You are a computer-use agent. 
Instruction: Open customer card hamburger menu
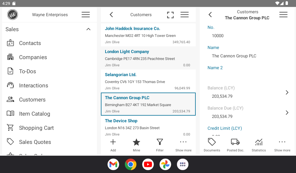pos(283,14)
